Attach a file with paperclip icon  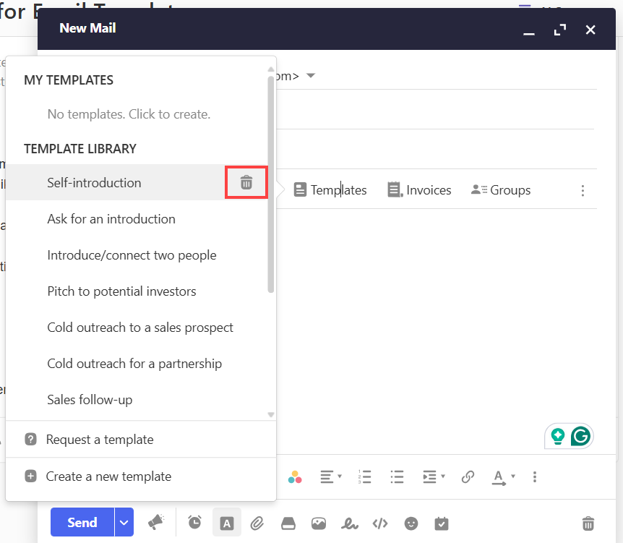click(257, 523)
